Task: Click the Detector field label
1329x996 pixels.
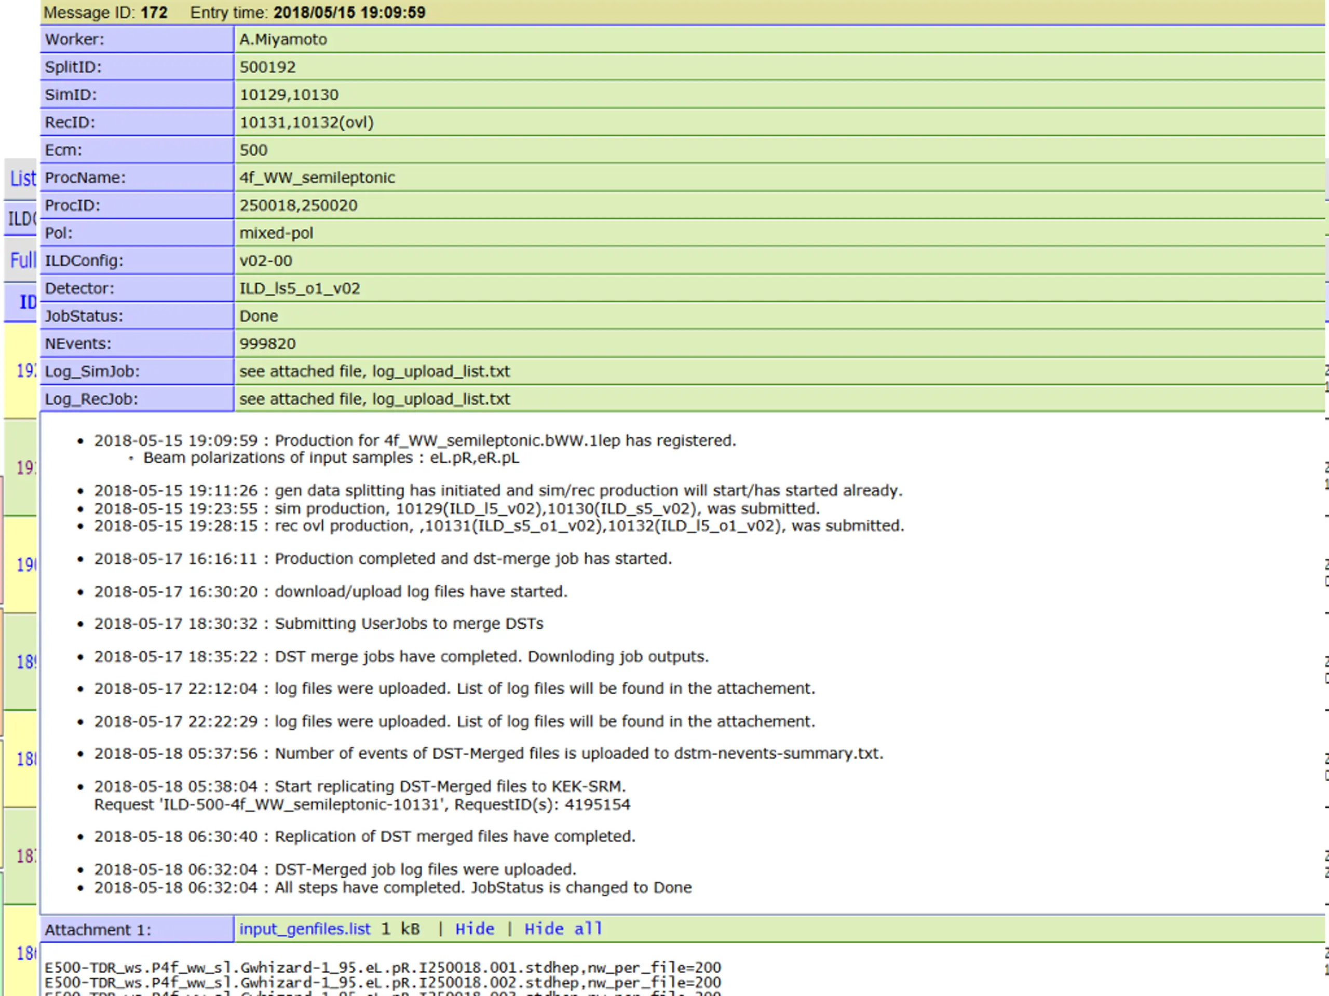Action: click(x=79, y=288)
